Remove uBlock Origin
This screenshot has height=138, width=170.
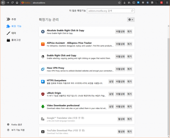tap(129, 94)
